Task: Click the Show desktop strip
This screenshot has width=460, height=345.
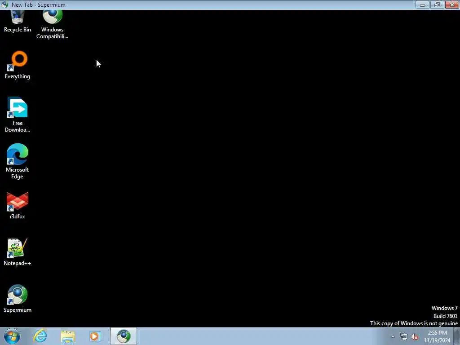Action: click(457, 336)
